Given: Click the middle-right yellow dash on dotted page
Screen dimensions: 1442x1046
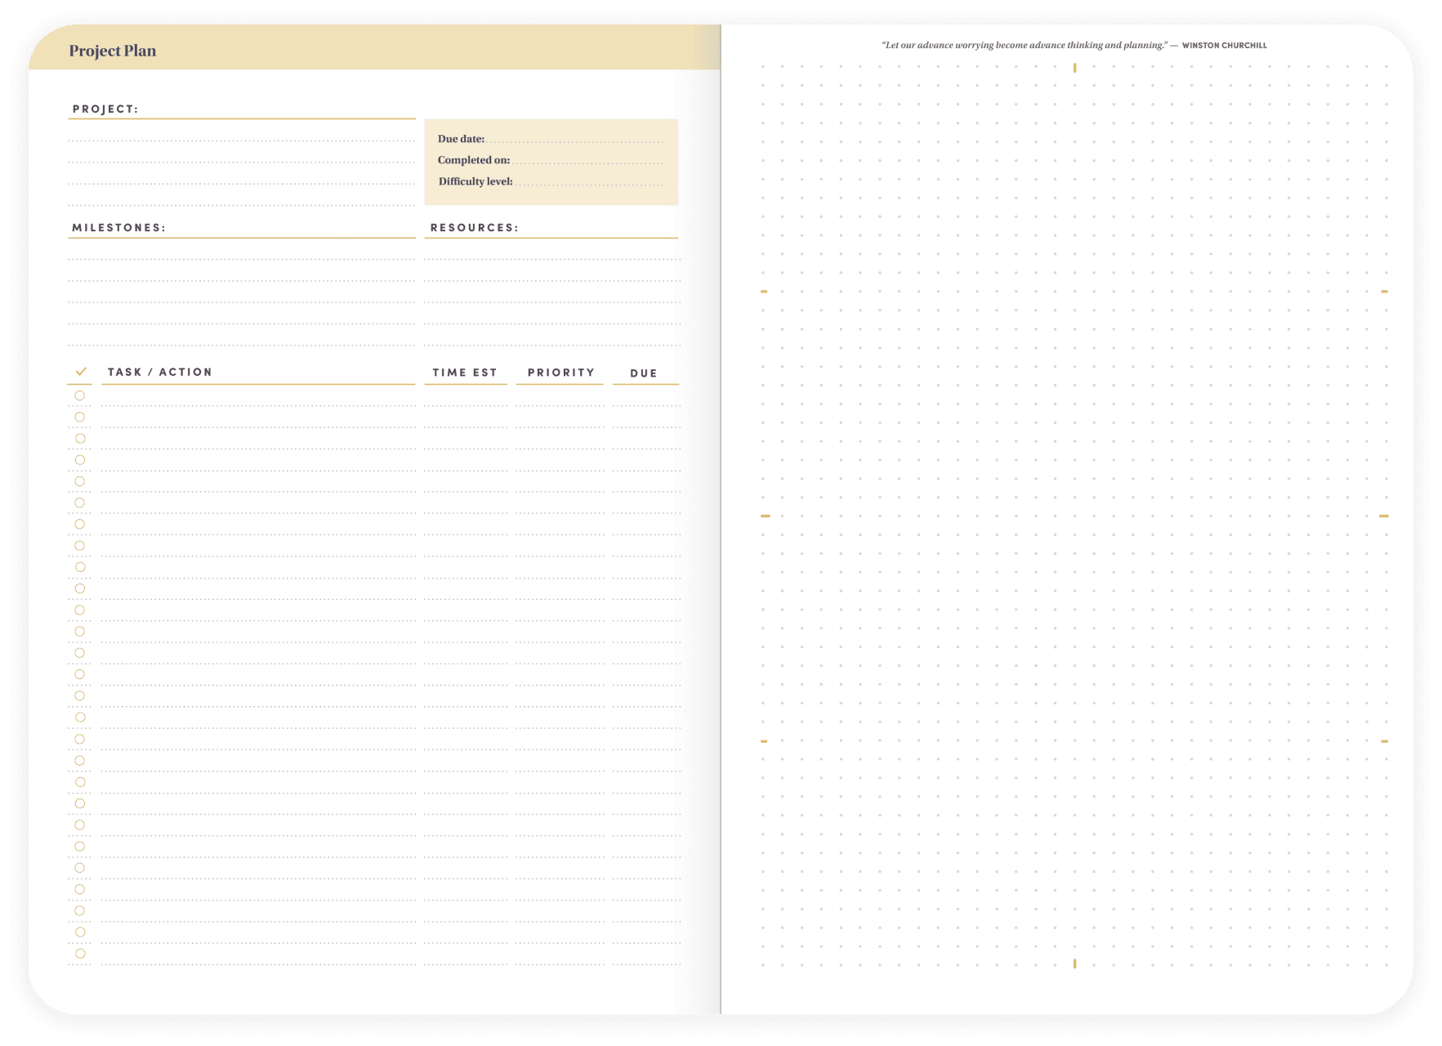Looking at the screenshot, I should 1384,516.
